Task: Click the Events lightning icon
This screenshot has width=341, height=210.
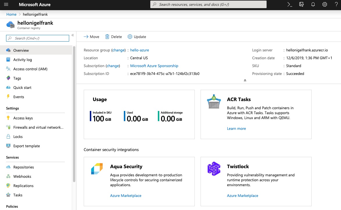Action: [x=8, y=96]
